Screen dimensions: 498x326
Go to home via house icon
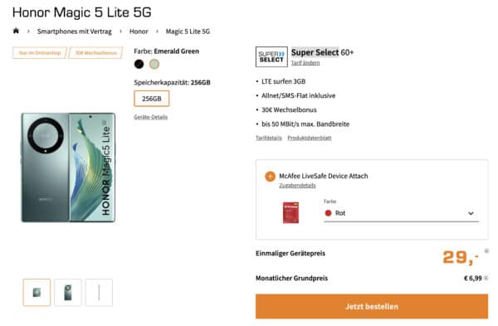tap(16, 31)
